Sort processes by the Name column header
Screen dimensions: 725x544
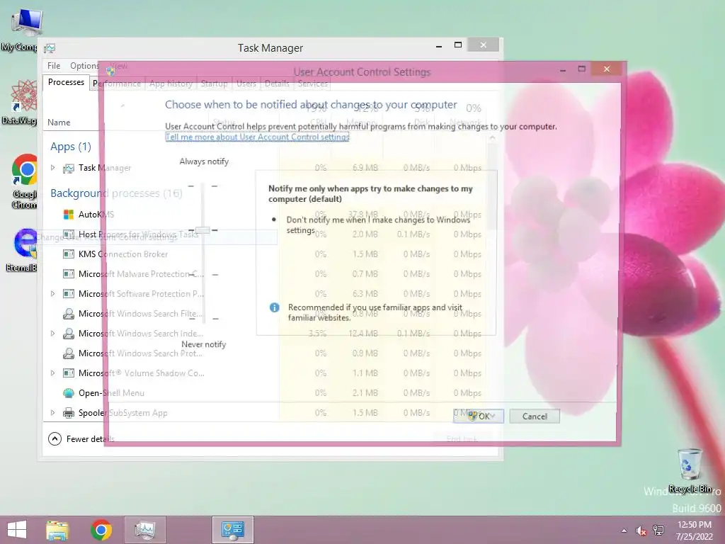click(59, 123)
